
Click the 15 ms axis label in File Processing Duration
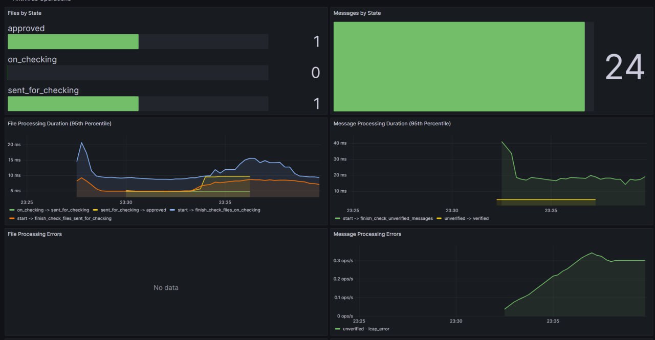[x=14, y=160]
